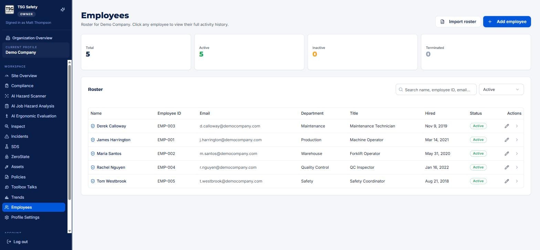Open the Active status filter dropdown
The height and width of the screenshot is (250, 540).
(501, 90)
